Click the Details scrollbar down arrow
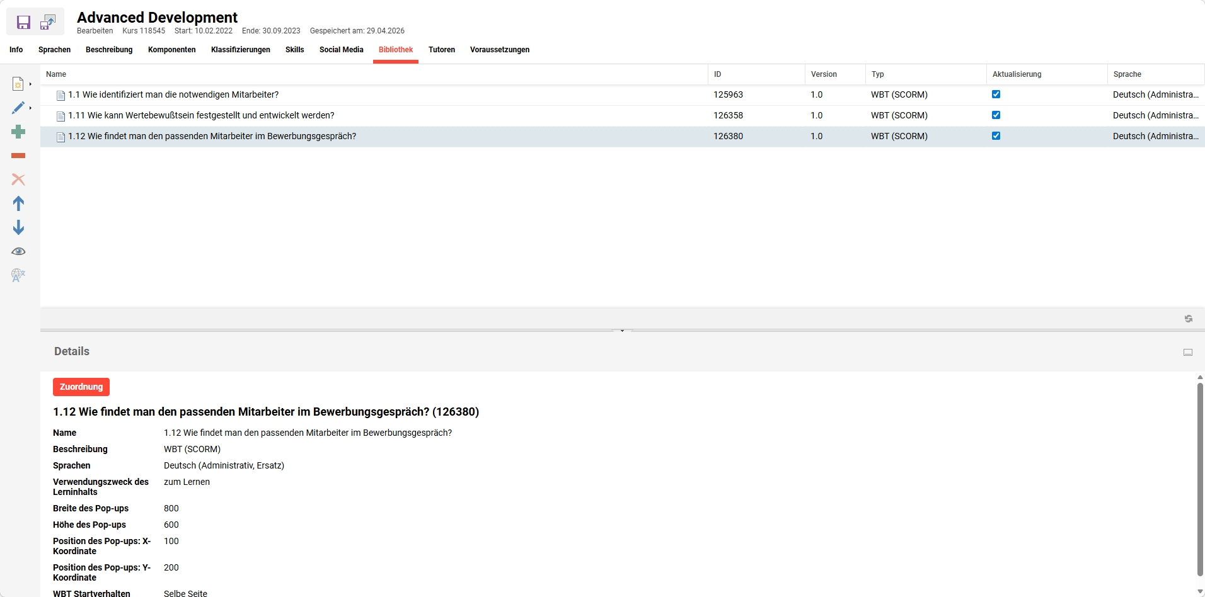The image size is (1205, 597). coord(1200,592)
